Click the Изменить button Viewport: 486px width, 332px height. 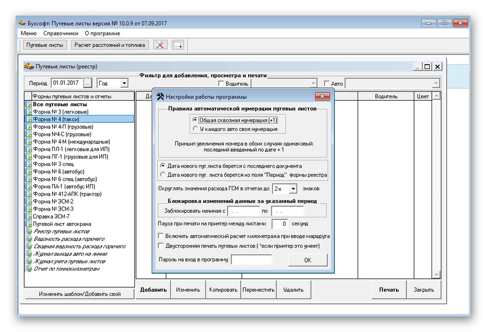pyautogui.click(x=188, y=290)
